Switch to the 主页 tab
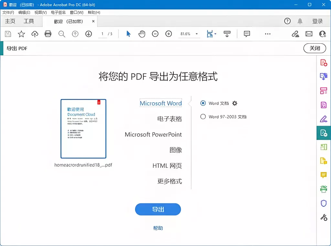Screen dimensions: 331x246 [10, 21]
